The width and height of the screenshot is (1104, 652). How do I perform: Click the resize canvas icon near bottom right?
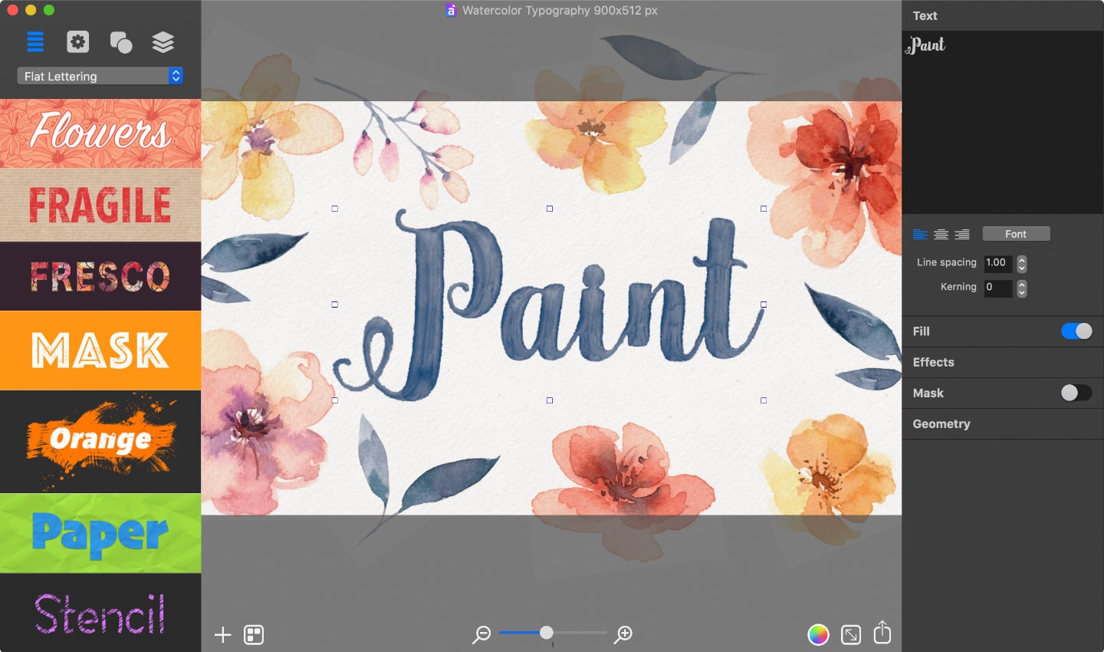[x=849, y=634]
